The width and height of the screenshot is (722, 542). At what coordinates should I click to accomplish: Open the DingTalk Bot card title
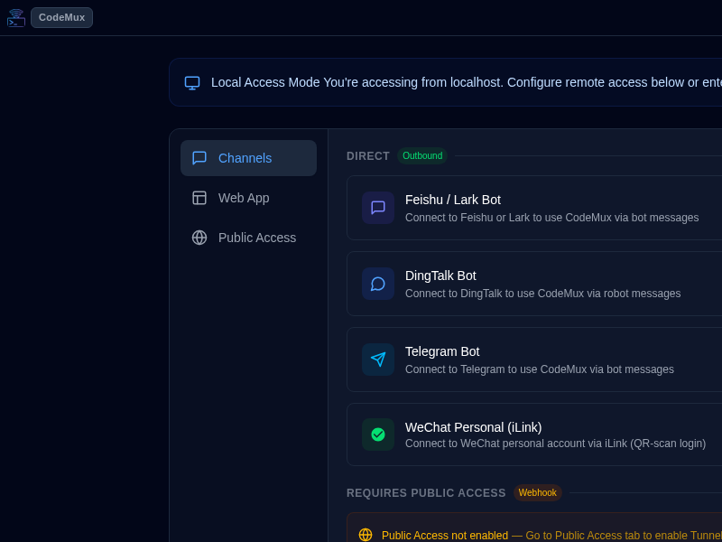(440, 276)
